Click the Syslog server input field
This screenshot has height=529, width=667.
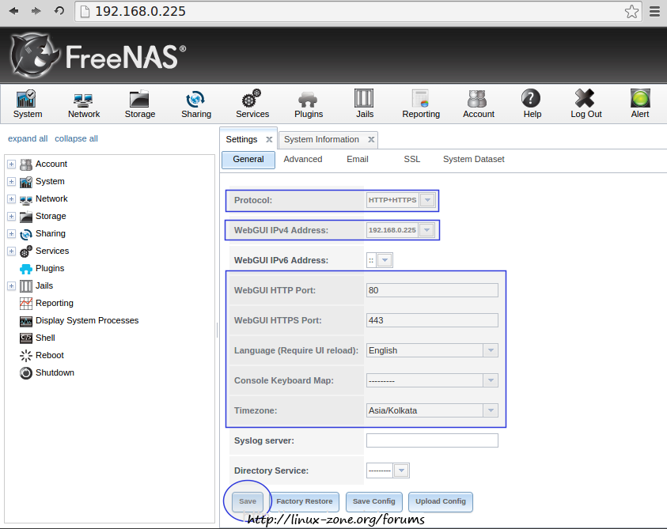432,440
